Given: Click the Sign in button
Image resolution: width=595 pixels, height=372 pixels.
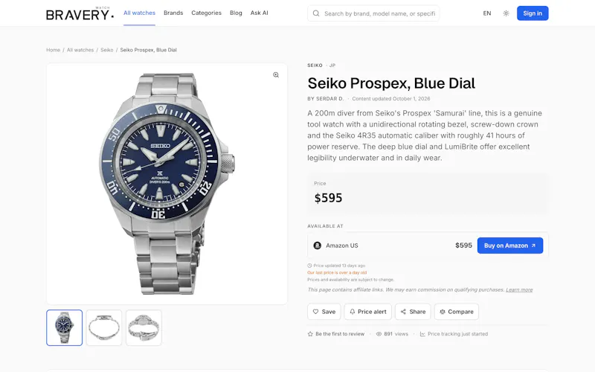Looking at the screenshot, I should pyautogui.click(x=533, y=13).
